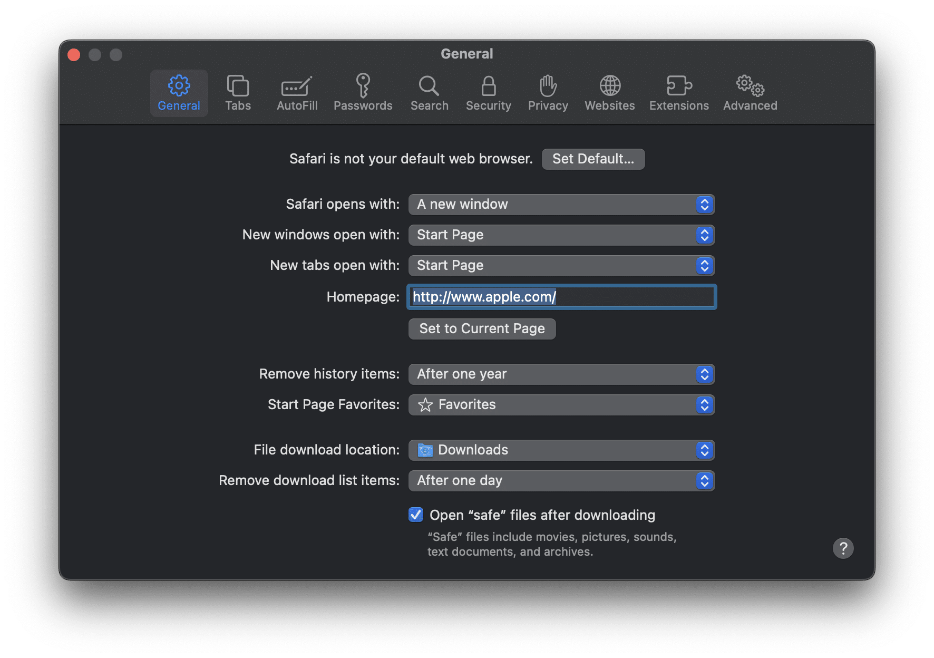
Task: Expand the Safari opens with dropdown
Action: click(x=561, y=205)
